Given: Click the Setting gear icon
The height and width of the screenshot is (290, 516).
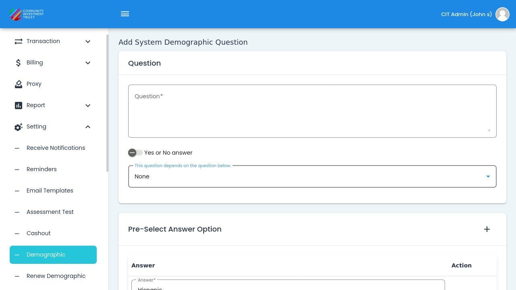Looking at the screenshot, I should (19, 127).
